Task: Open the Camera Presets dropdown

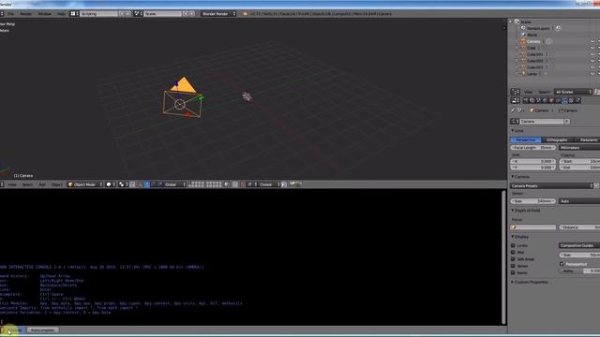Action: (551, 185)
